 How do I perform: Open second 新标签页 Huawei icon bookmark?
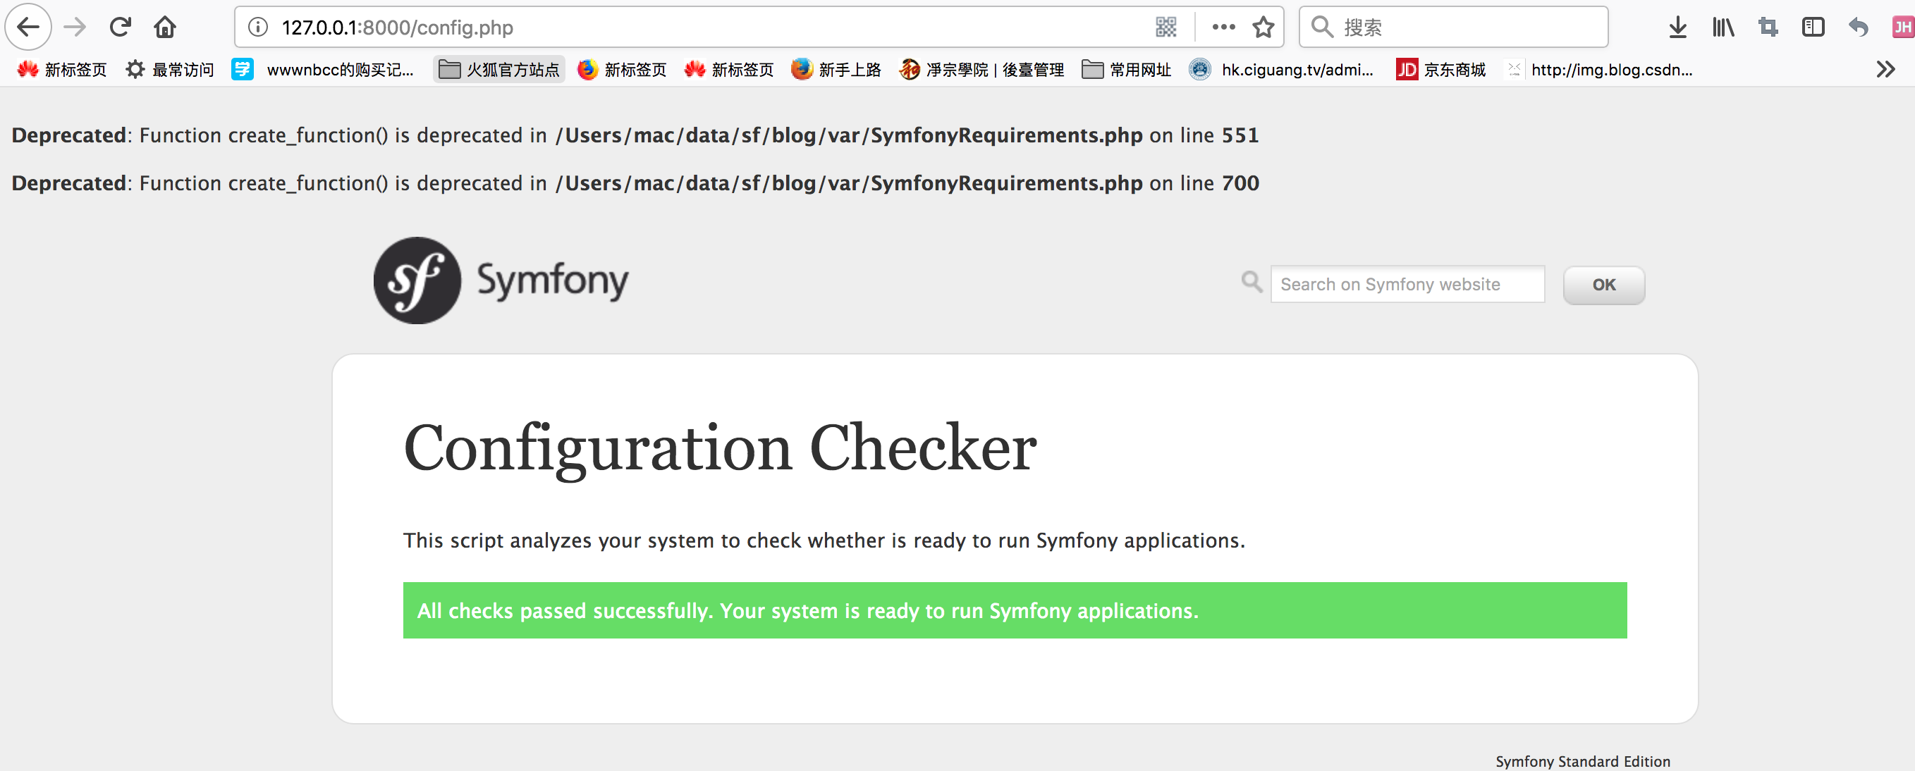[728, 70]
